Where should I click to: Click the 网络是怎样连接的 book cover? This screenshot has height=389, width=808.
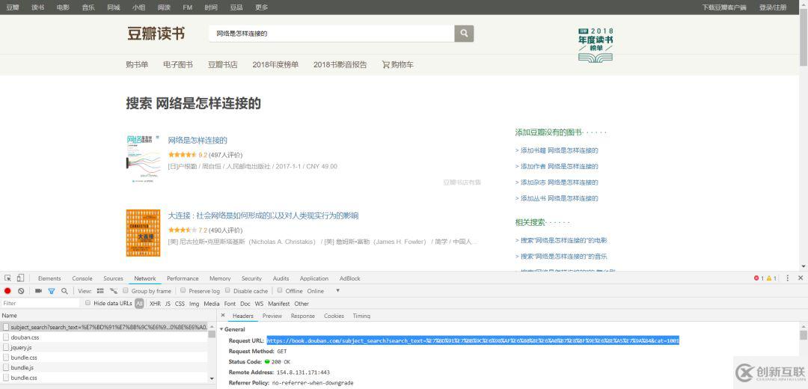click(x=143, y=159)
